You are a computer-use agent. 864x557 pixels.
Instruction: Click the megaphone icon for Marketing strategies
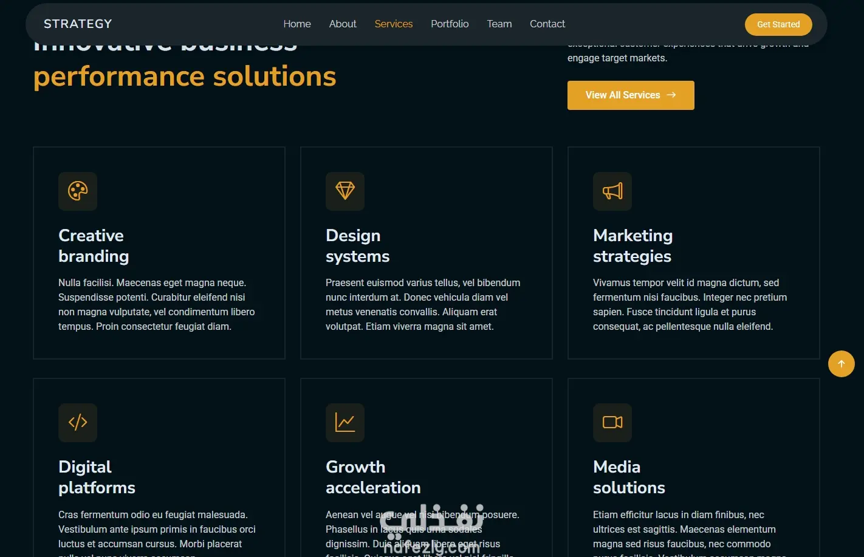pyautogui.click(x=612, y=191)
